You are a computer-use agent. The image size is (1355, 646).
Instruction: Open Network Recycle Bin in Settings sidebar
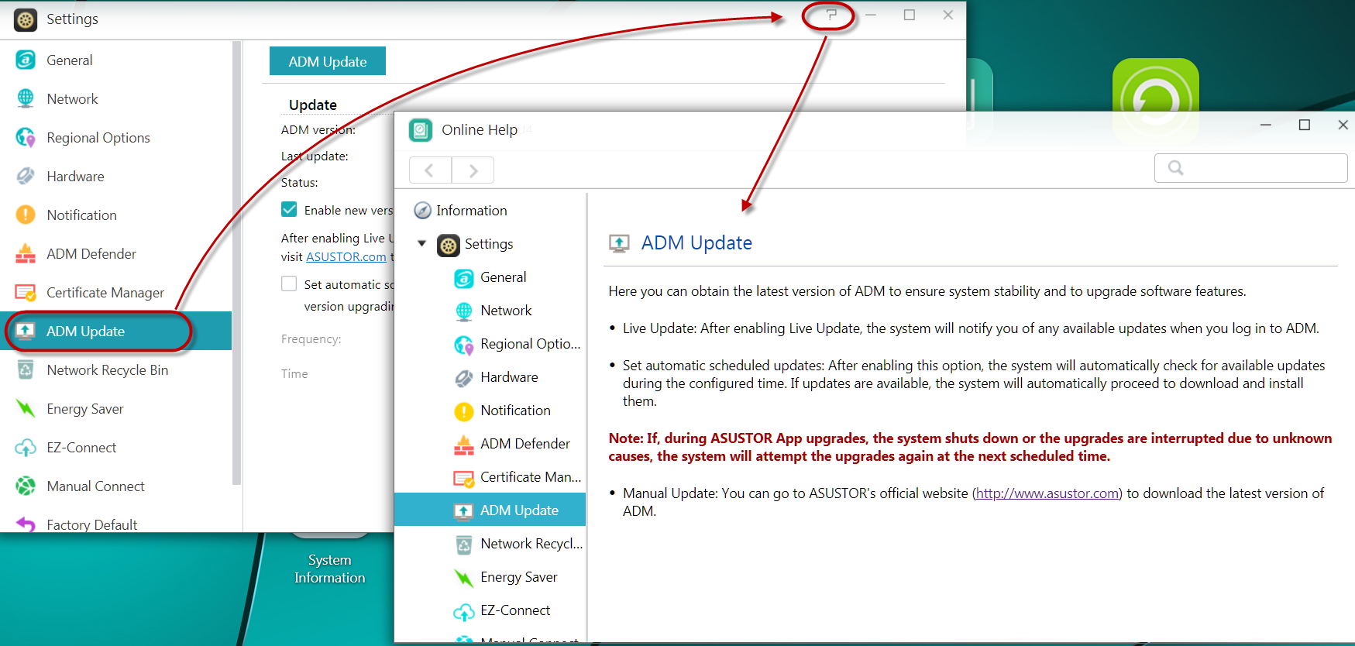116,370
